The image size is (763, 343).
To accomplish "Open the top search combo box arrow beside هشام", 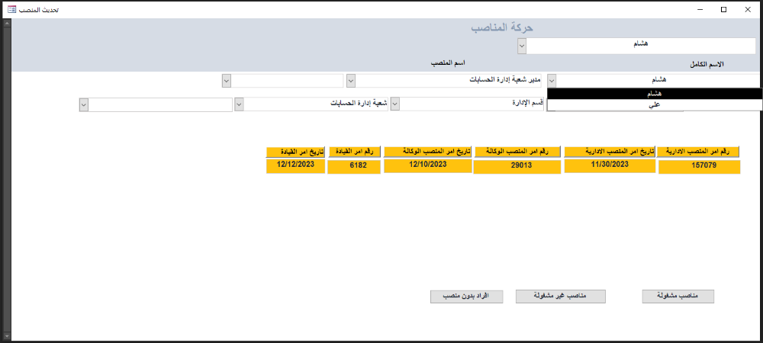I will pos(522,46).
